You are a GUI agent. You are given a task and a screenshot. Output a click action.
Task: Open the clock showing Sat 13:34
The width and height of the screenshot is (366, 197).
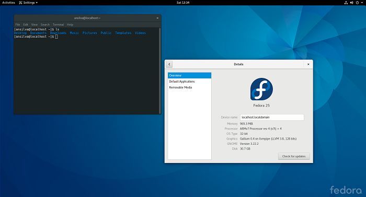(183, 3)
